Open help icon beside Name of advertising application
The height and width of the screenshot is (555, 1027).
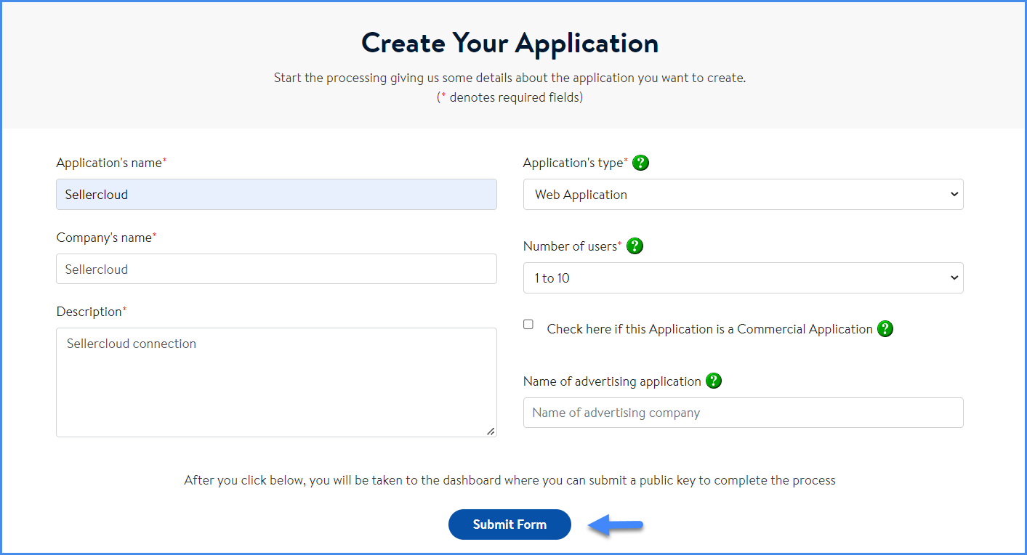[x=714, y=381]
